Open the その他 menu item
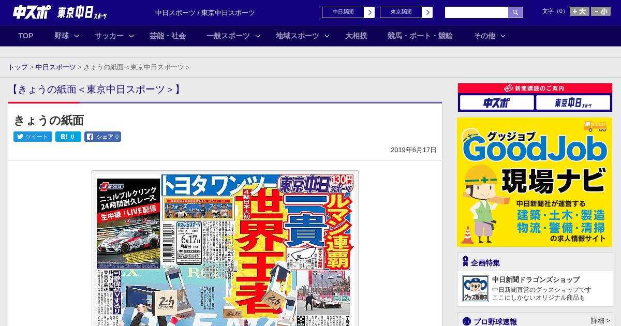This screenshot has width=621, height=326. tap(484, 36)
